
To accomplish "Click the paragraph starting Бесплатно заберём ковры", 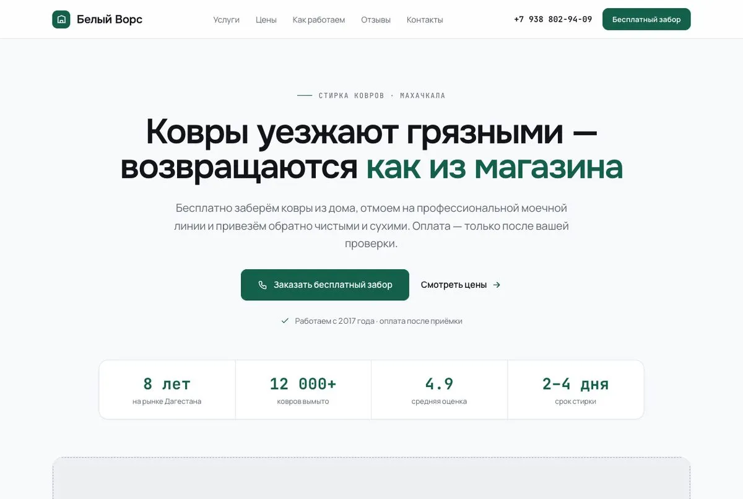I will 371,226.
